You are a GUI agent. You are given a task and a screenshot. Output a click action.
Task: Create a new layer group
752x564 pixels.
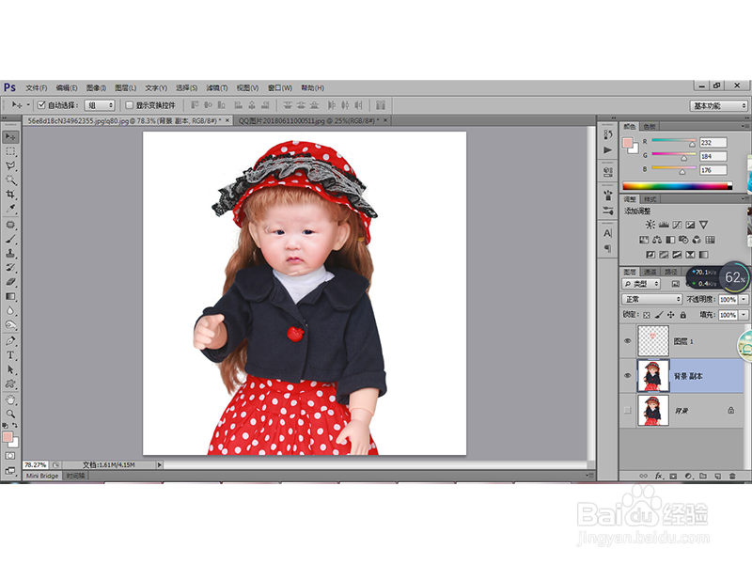703,476
